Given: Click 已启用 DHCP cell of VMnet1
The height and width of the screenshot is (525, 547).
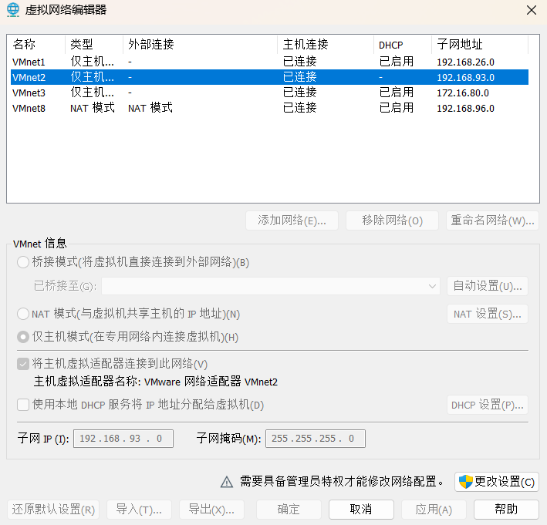Looking at the screenshot, I should [397, 62].
